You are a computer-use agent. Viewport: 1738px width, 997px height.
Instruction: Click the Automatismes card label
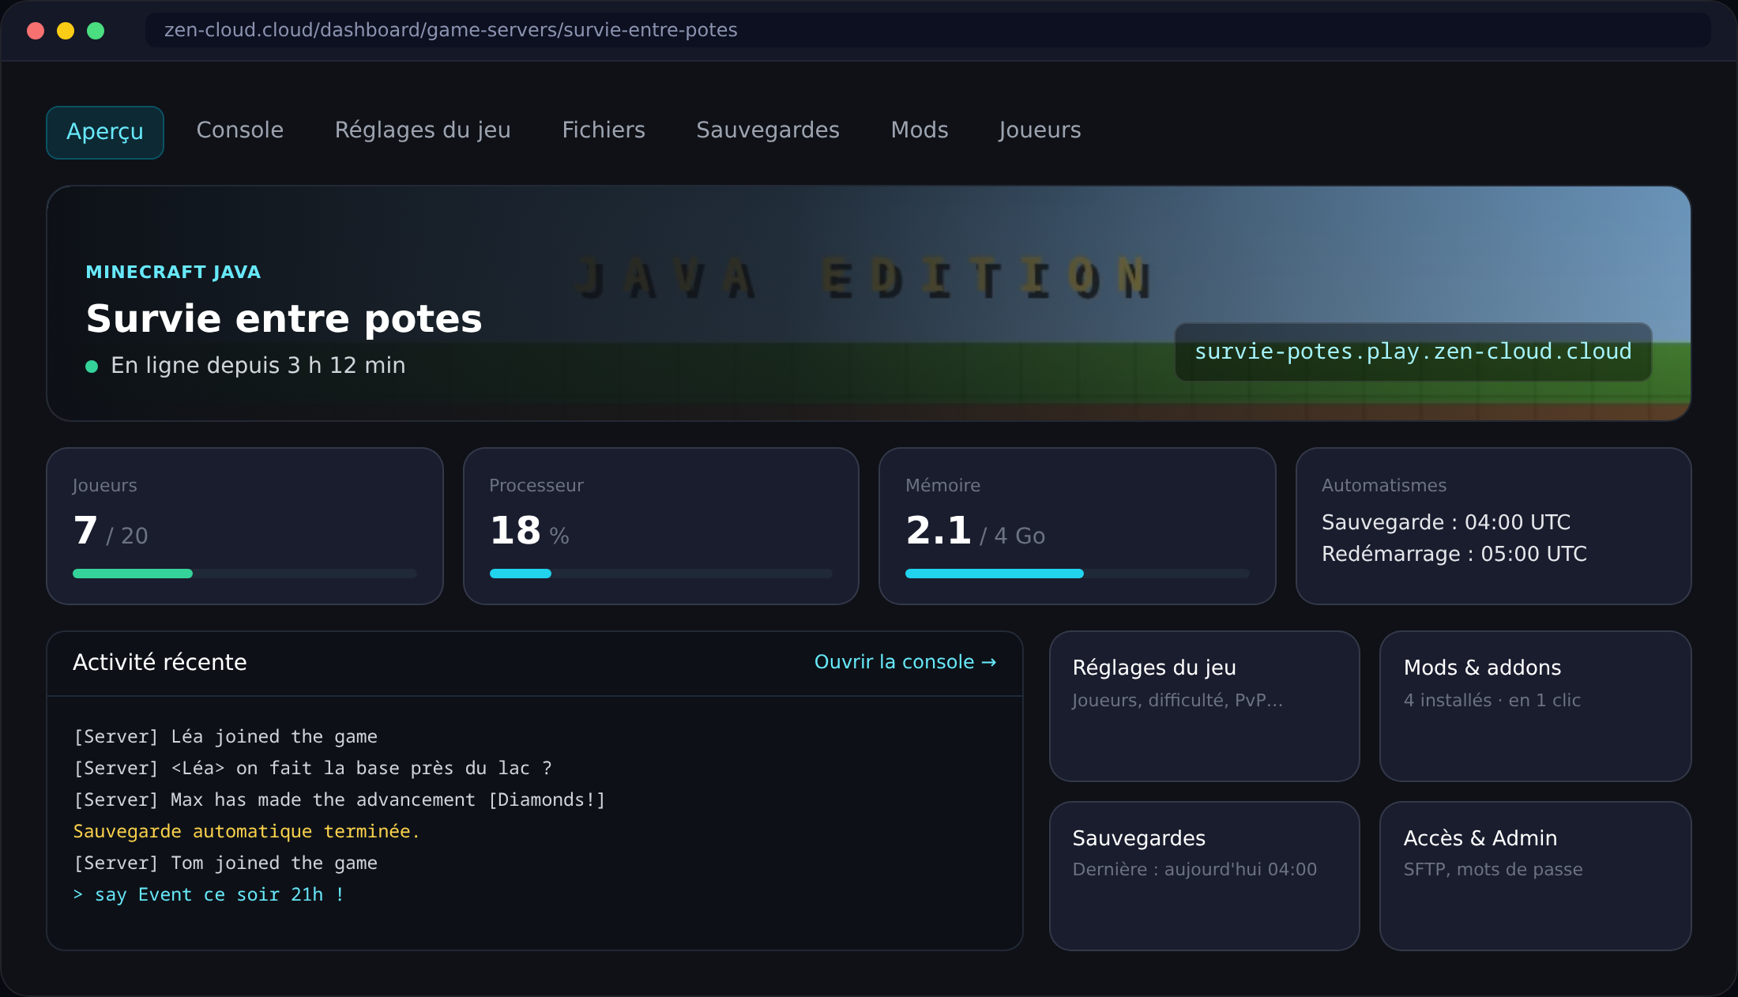click(1384, 485)
